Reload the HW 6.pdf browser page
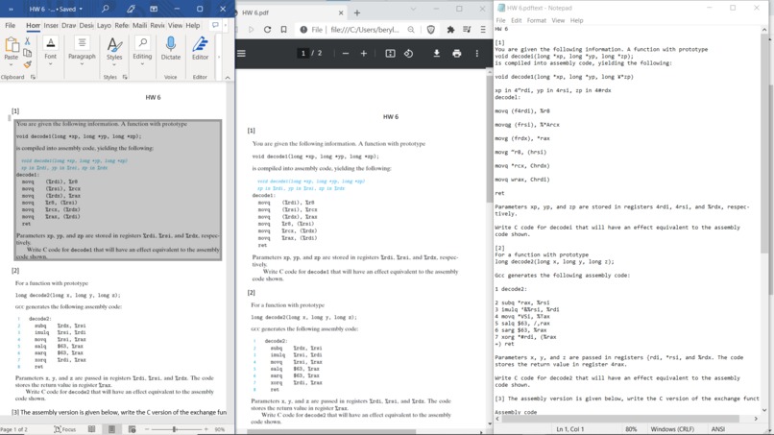 (268, 30)
